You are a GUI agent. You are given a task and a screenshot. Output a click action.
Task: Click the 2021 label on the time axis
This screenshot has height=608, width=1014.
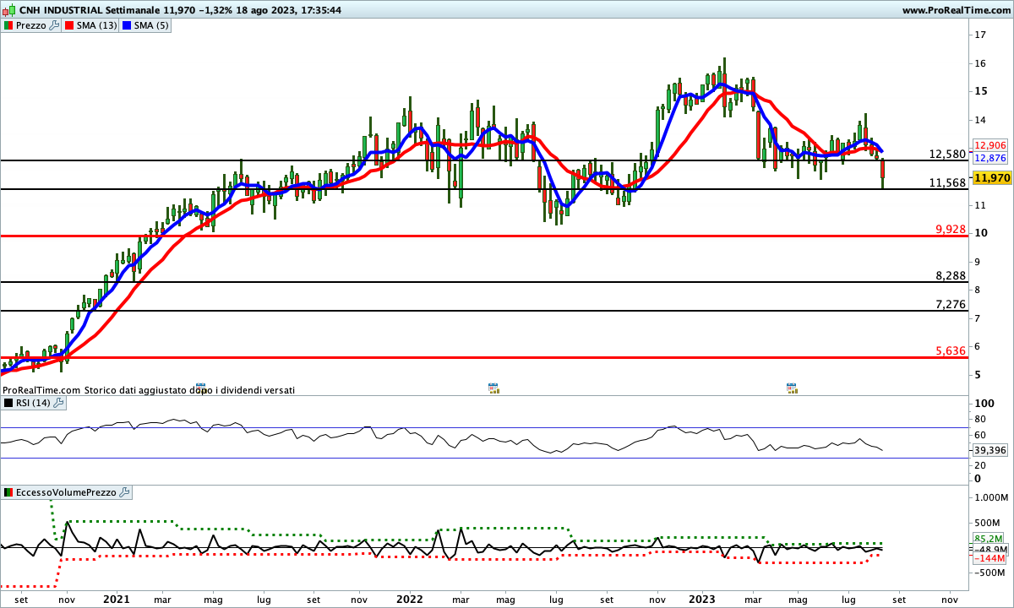(x=117, y=600)
